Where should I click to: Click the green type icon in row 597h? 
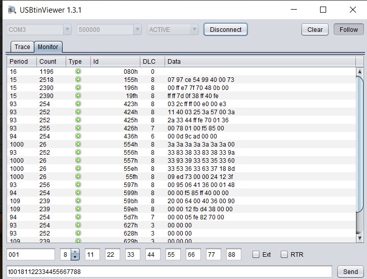78,185
